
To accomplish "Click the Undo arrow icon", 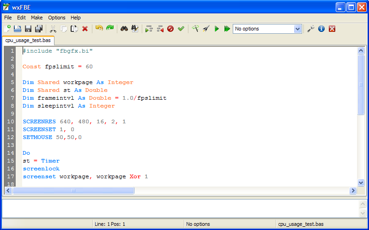I will [99, 29].
